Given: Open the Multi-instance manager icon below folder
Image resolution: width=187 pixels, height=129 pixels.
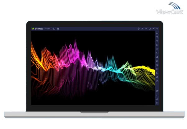Looking at the screenshot, I should point(157,73).
